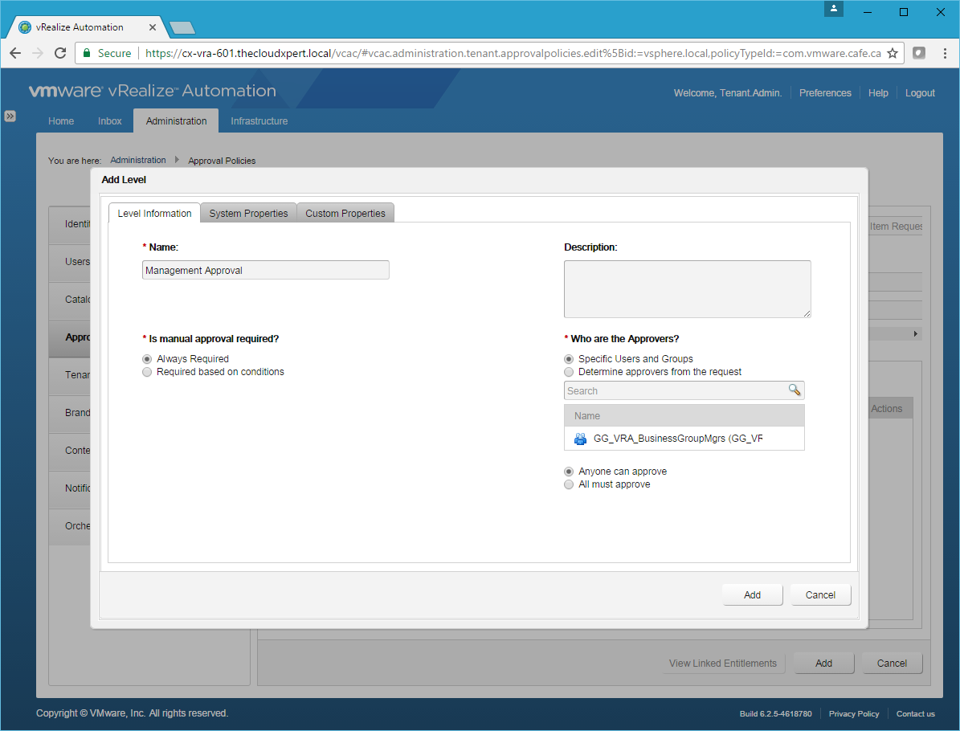
Task: Click inside the Description text area
Action: tap(687, 288)
